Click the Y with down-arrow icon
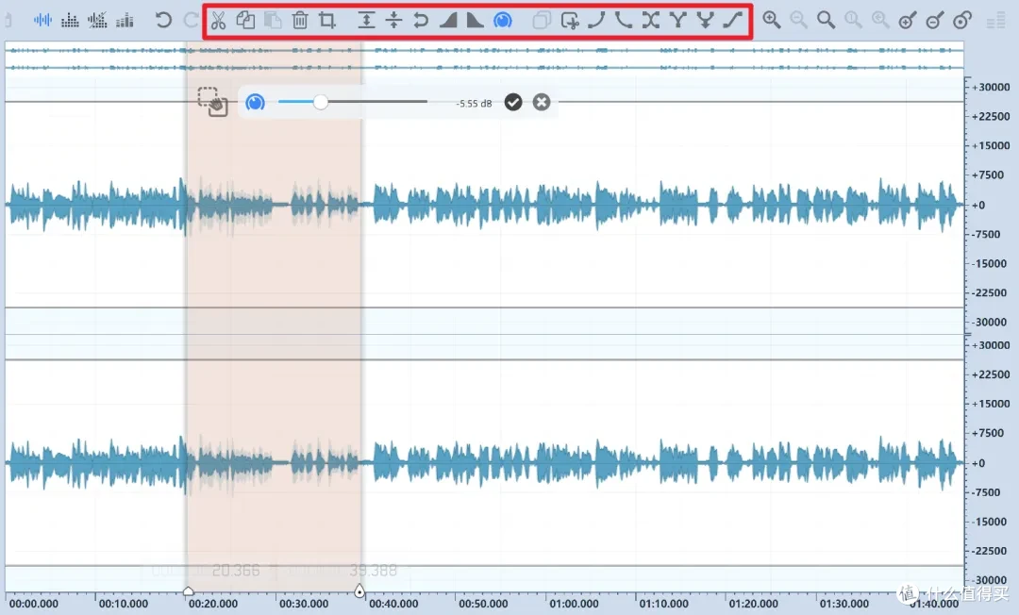 (705, 21)
